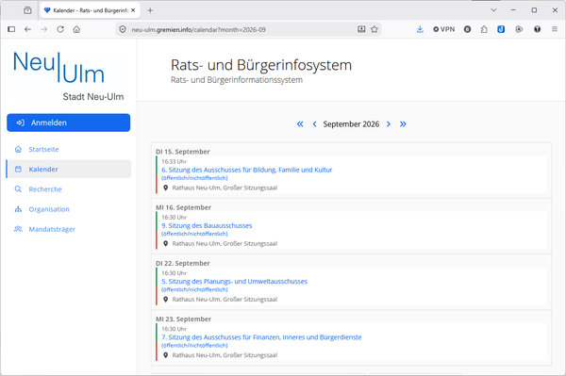566x376 pixels.
Task: Jump forward one year with double-right chevron
Action: click(x=403, y=124)
